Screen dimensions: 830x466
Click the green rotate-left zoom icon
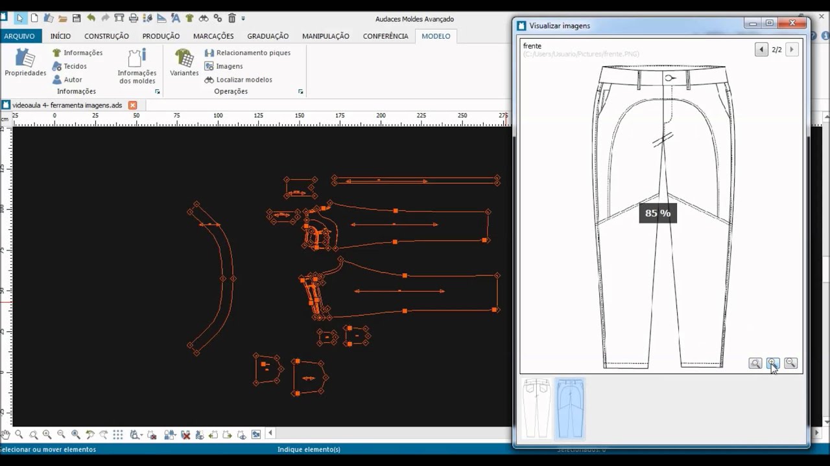tap(89, 434)
